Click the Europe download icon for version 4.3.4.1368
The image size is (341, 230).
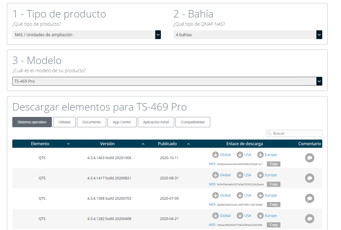(261, 195)
